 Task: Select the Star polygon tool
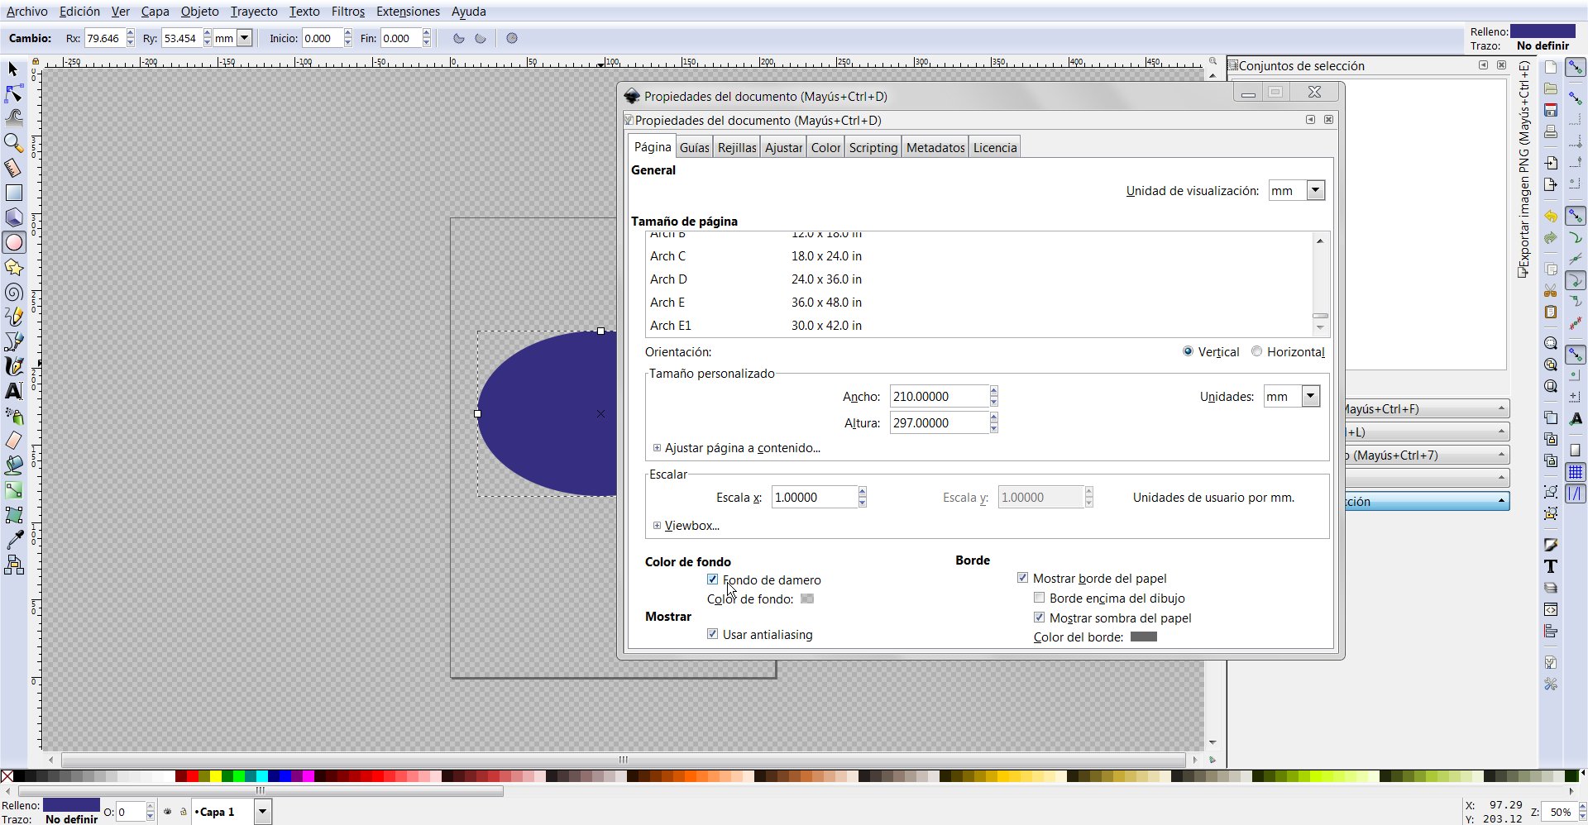pos(14,267)
